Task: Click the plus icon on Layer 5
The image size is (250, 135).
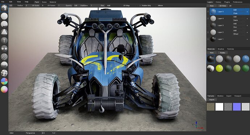Action: [247, 12]
